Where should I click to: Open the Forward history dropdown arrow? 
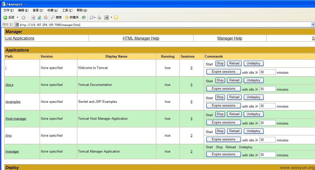coord(28,17)
